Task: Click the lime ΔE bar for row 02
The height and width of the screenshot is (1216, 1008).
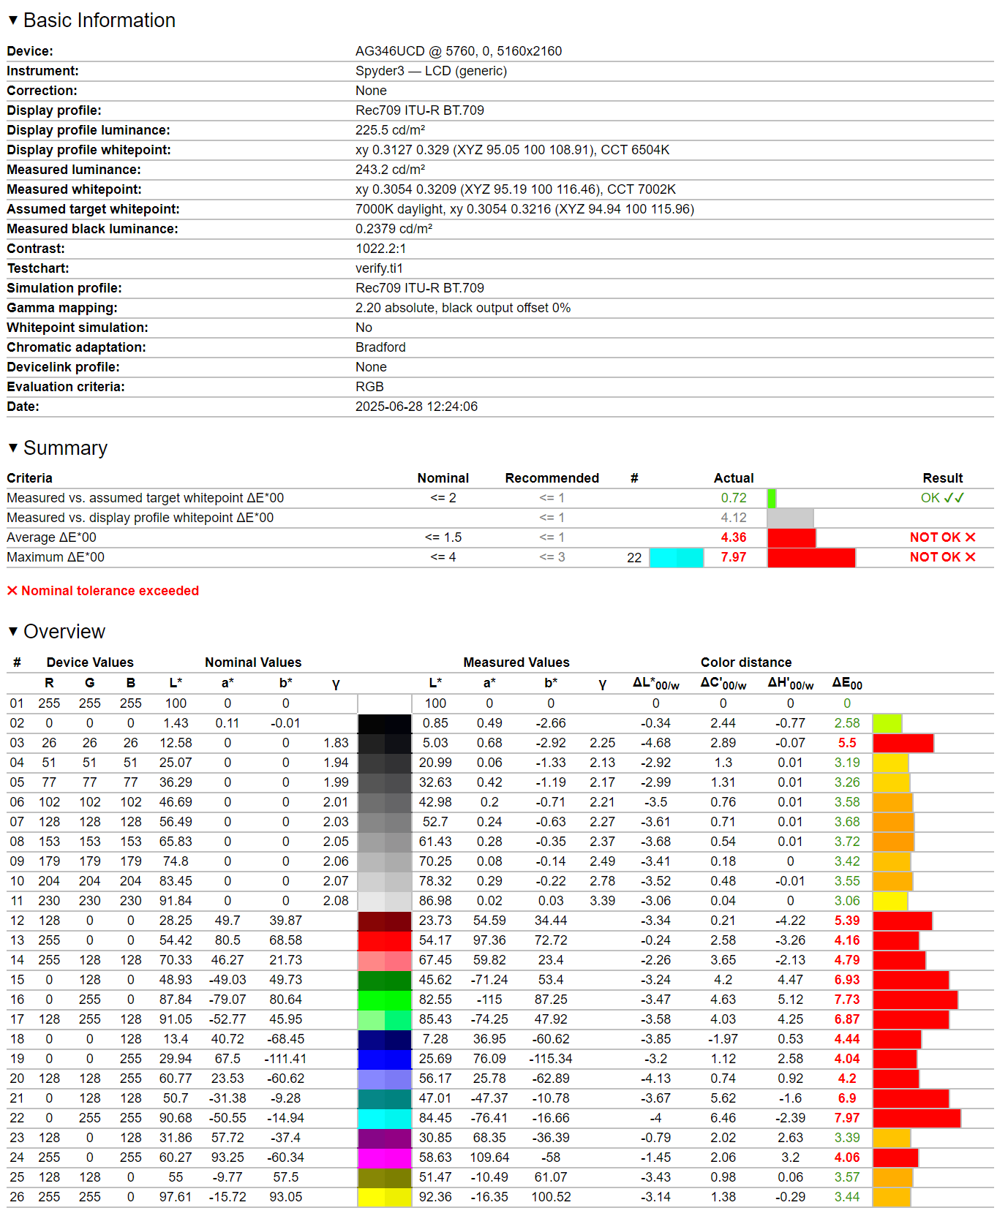Action: 887,723
